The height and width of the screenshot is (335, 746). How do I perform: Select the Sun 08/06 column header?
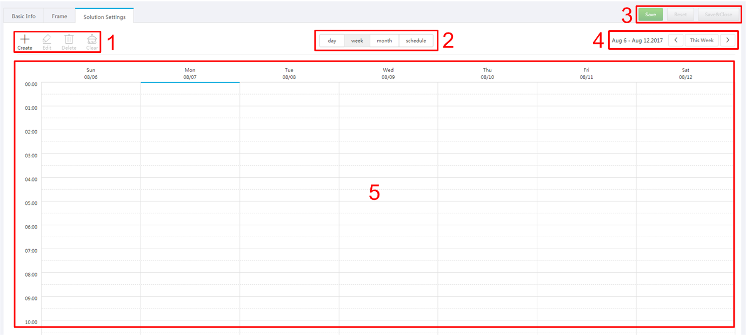[x=91, y=73]
